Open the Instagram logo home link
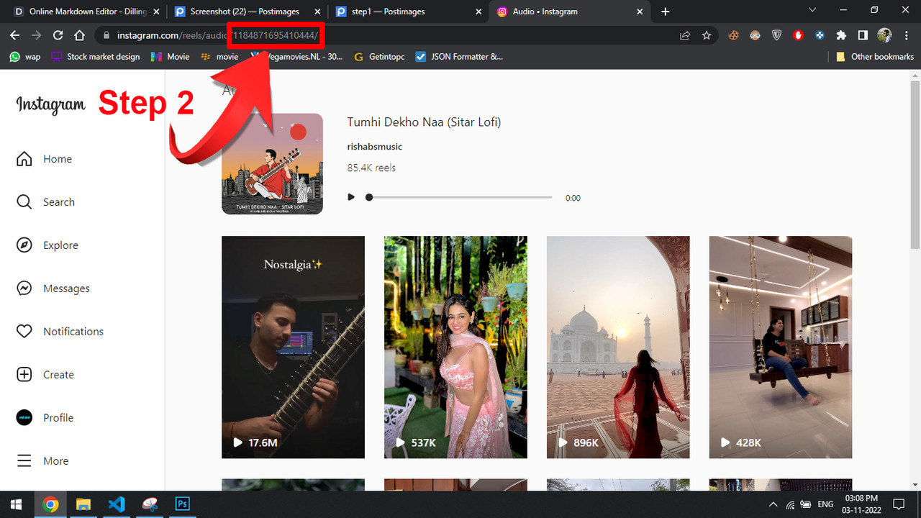 tap(50, 105)
